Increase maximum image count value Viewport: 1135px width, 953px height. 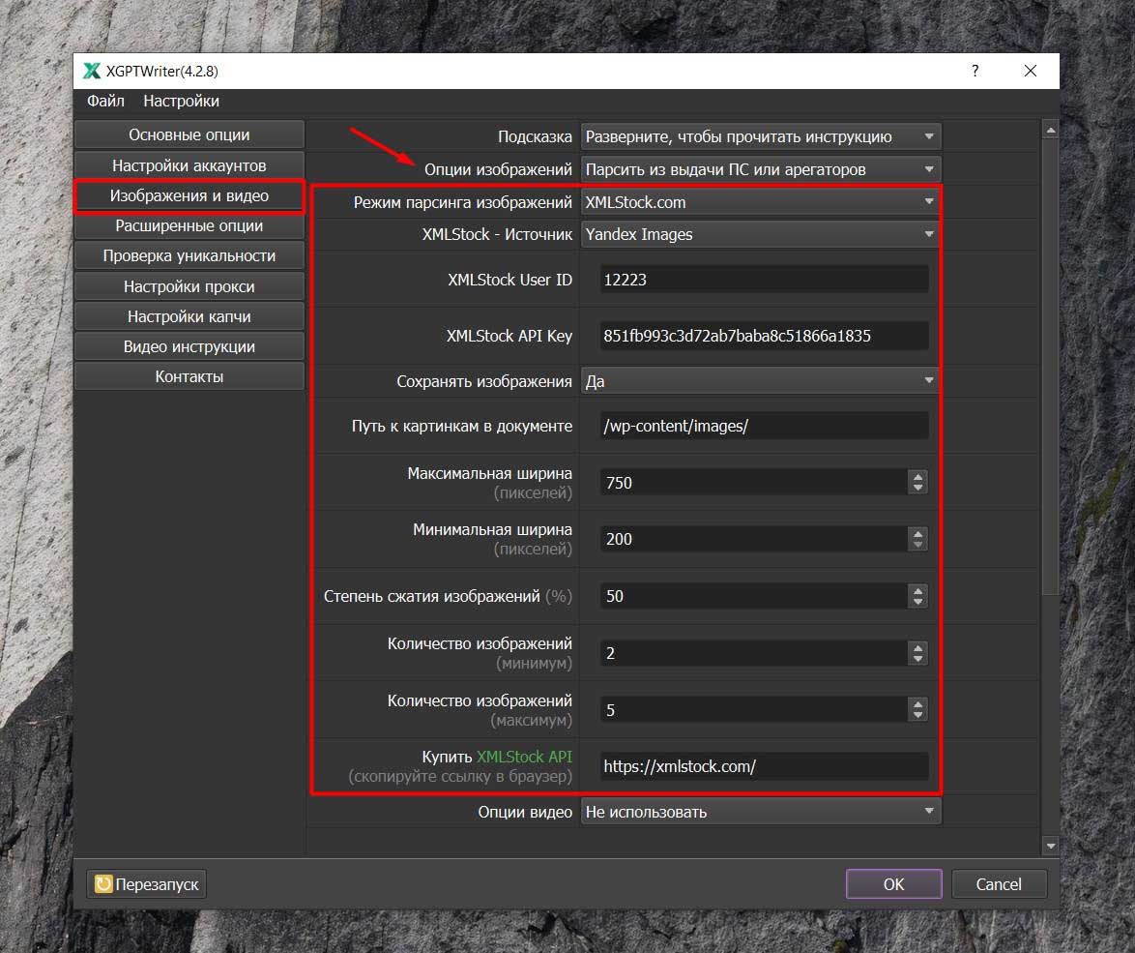point(917,703)
